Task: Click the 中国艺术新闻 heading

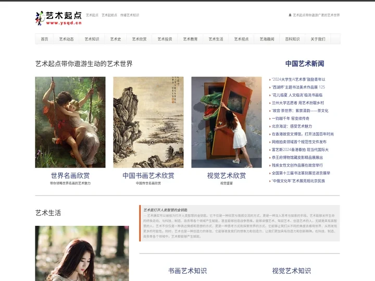Action: coord(305,63)
